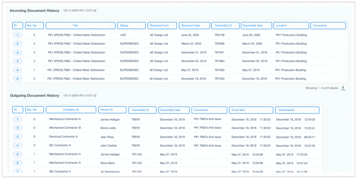Click incoming document ID 6 badge
Image resolution: width=357 pixels, height=179 pixels.
coord(18,79)
